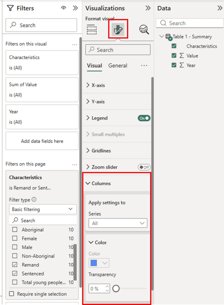The image size is (224, 305).
Task: Expand the X-axis section
Action: point(95,85)
